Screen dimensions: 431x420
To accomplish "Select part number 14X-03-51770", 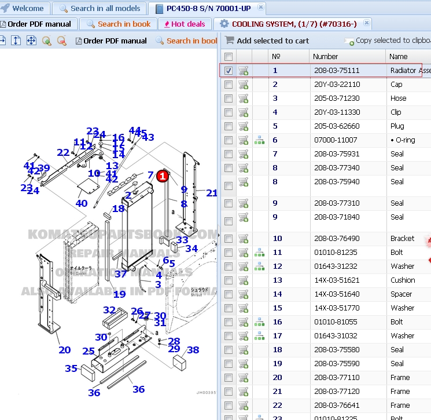I will coord(337,308).
